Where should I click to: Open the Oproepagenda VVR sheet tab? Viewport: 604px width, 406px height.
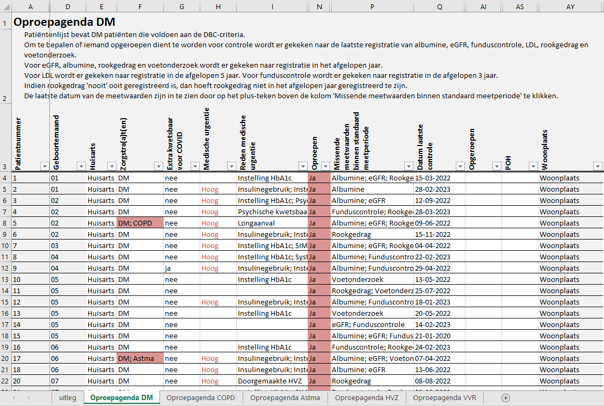(x=445, y=398)
